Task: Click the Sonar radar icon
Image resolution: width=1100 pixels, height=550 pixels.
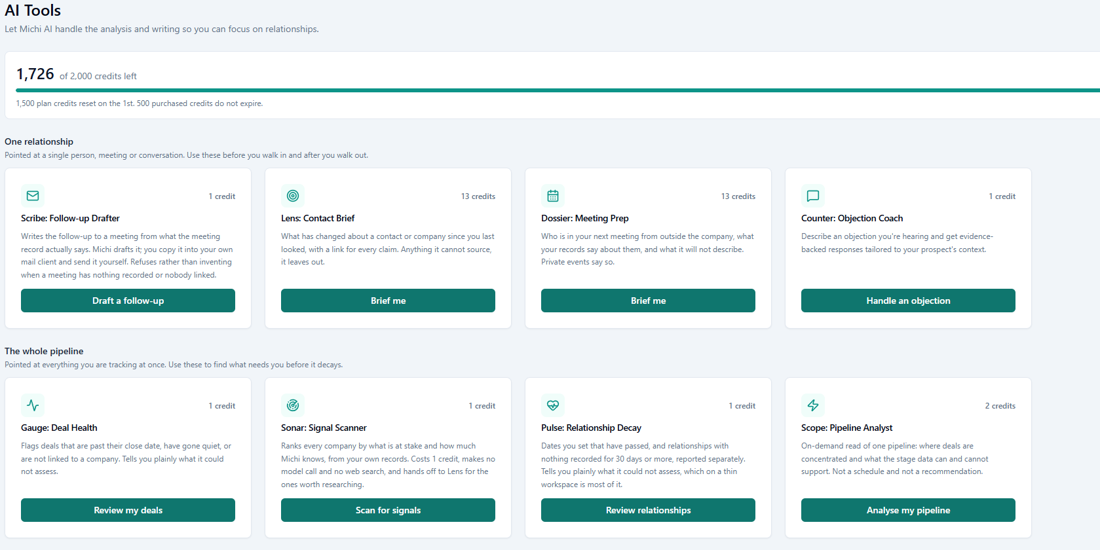Action: click(293, 405)
